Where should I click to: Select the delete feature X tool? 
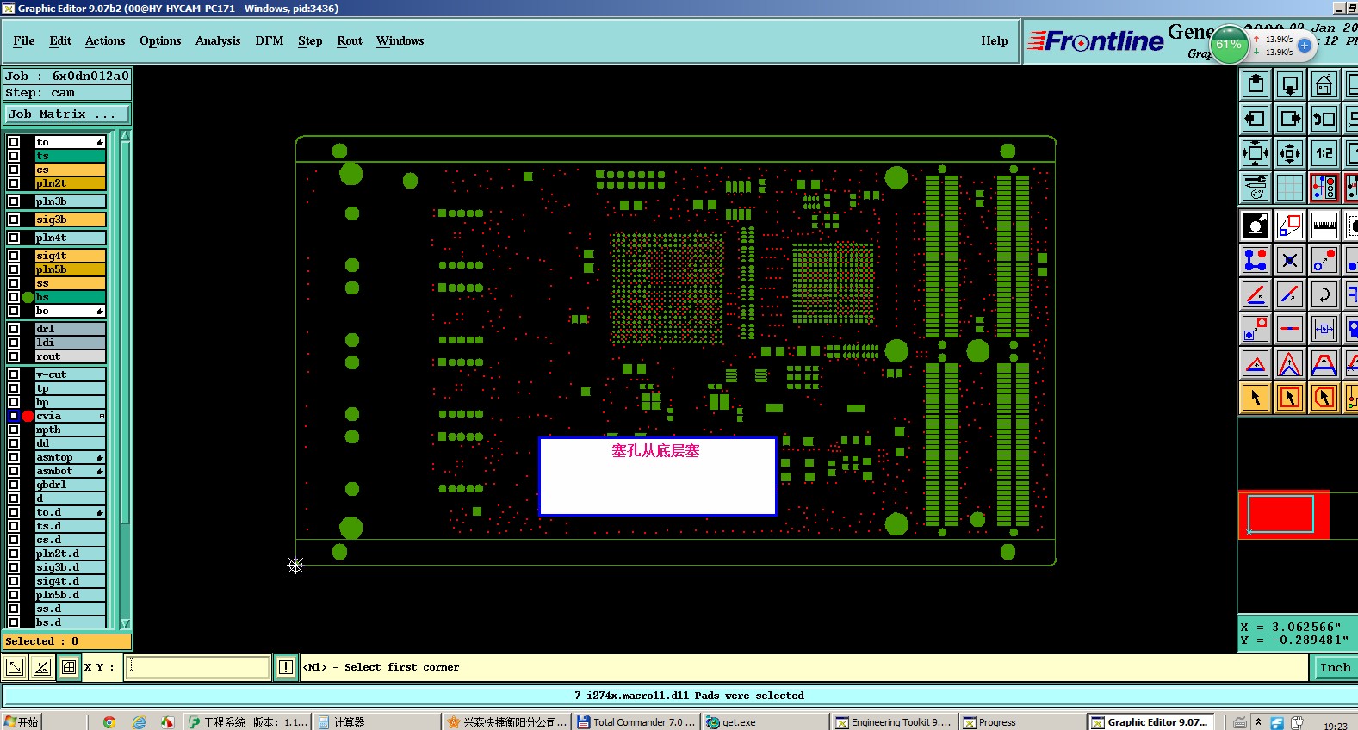pyautogui.click(x=1290, y=260)
